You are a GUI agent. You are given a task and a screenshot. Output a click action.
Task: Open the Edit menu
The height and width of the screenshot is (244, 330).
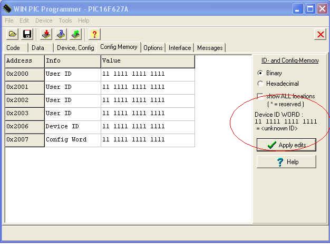coord(24,21)
